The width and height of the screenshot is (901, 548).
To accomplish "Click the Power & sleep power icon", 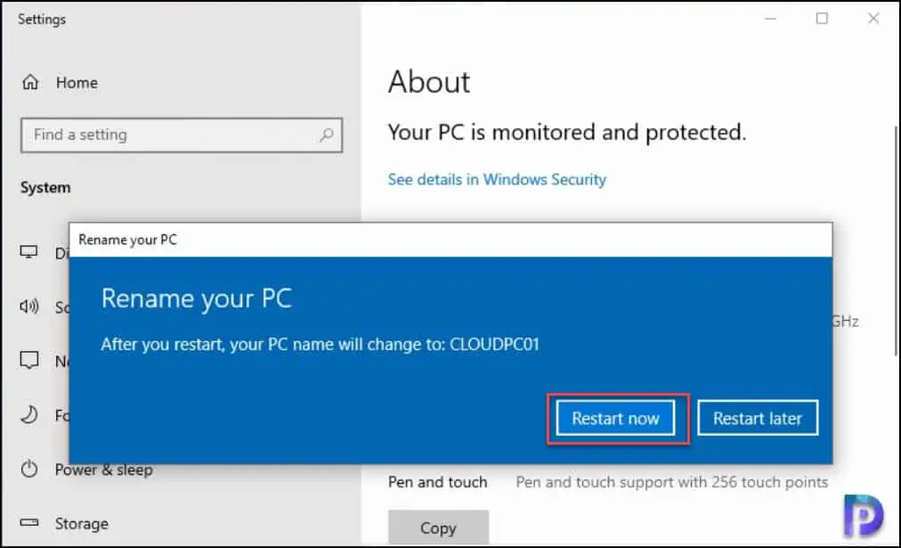I will pyautogui.click(x=29, y=469).
